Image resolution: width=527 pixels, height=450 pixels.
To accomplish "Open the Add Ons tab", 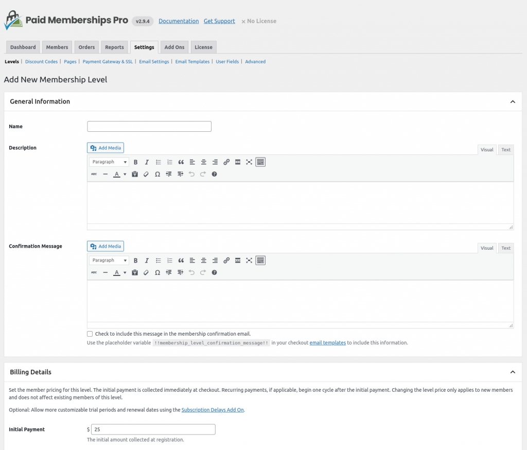I will (174, 47).
